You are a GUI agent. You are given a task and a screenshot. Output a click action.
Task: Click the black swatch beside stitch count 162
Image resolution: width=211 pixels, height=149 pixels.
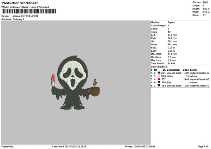tap(159, 85)
